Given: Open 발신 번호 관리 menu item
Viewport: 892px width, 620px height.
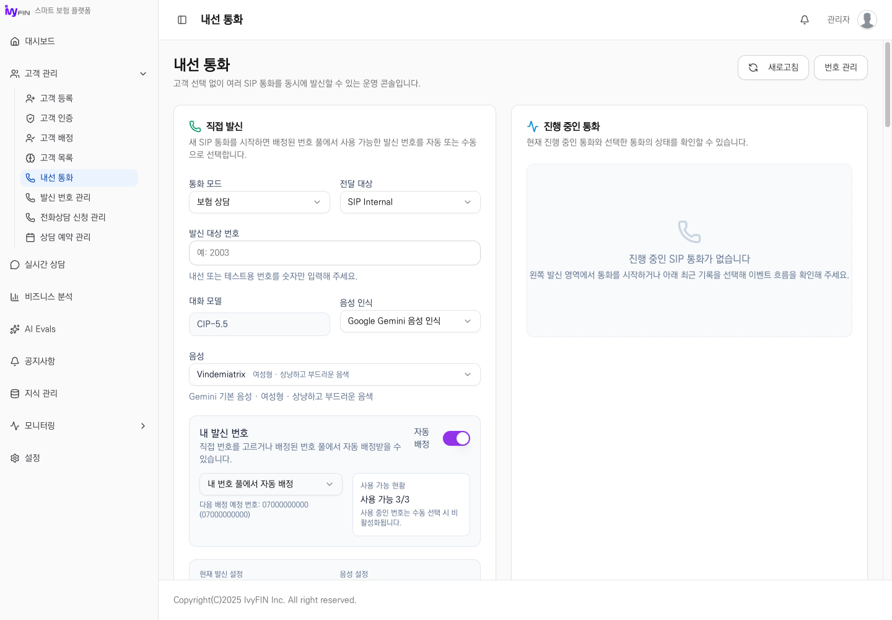Looking at the screenshot, I should (x=79, y=198).
